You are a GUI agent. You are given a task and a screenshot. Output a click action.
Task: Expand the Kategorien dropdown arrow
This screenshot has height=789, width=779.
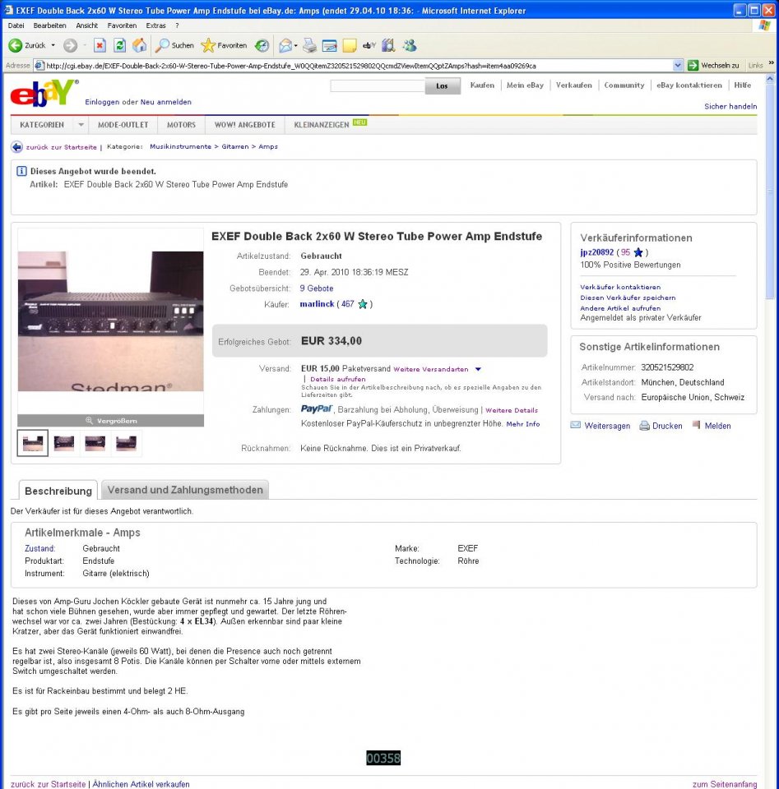(81, 125)
